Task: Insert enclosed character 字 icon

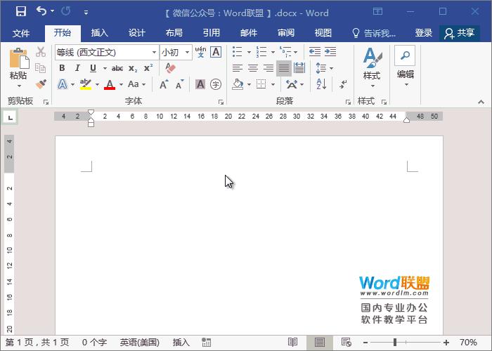Action: [216, 84]
